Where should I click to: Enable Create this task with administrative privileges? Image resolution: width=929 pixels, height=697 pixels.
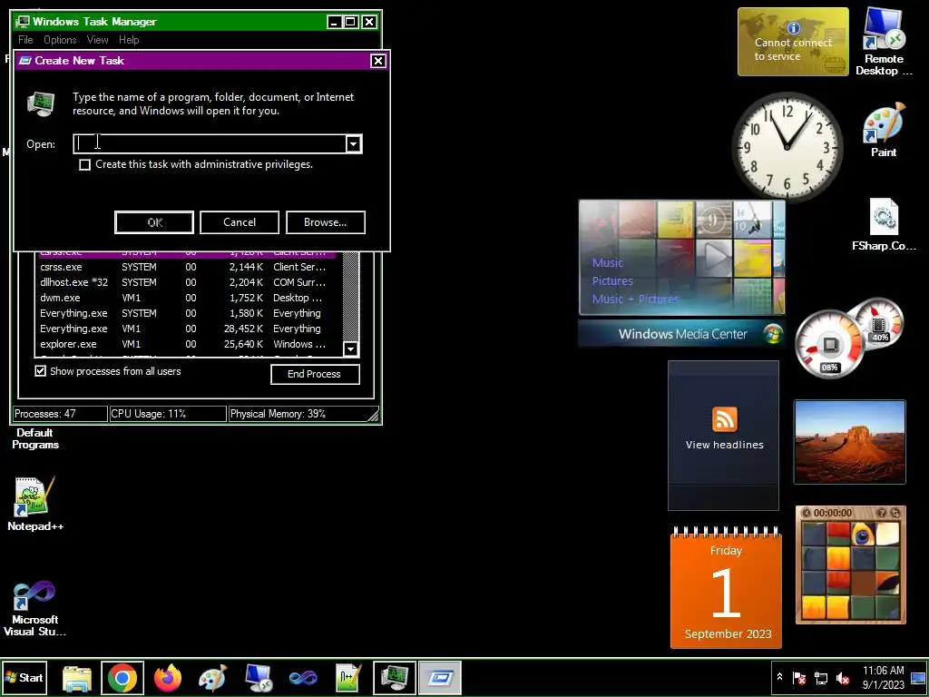84,164
